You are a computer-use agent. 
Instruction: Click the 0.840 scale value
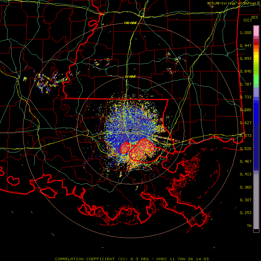point(246,71)
